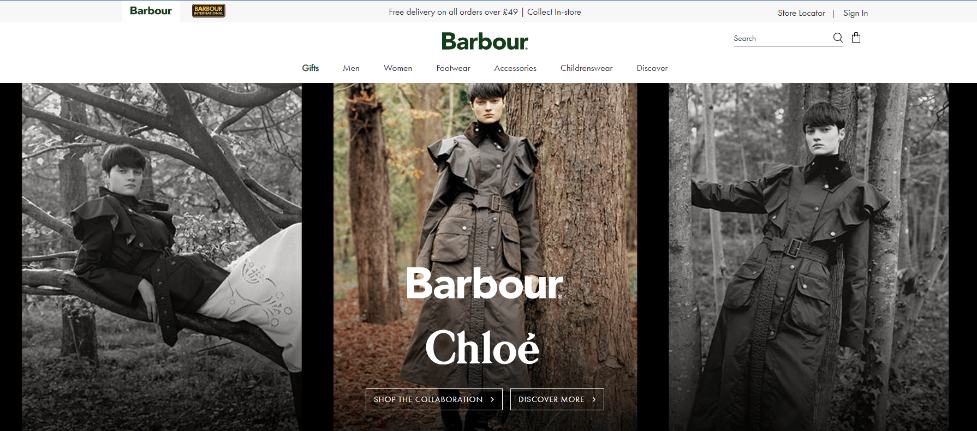Click the Barbour brand tab logo in top bar
977x431 pixels.
point(151,11)
